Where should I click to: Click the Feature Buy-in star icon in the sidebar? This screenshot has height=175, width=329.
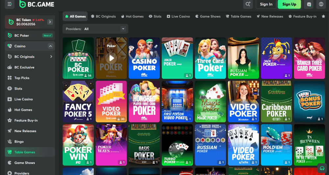pos(10,120)
